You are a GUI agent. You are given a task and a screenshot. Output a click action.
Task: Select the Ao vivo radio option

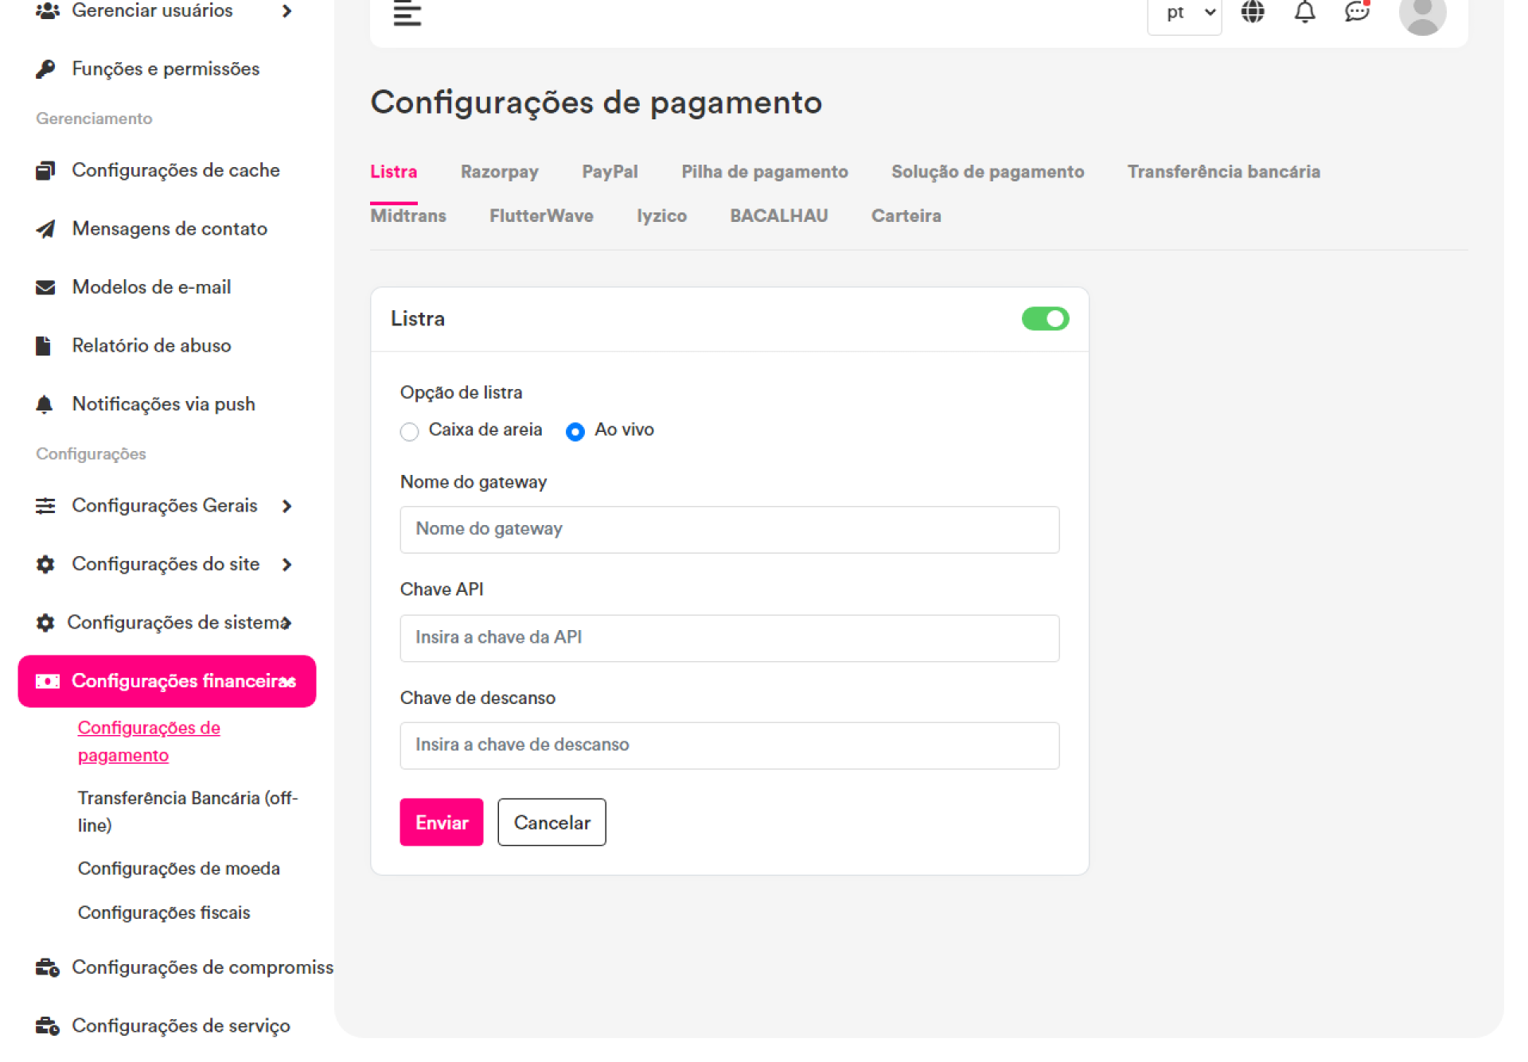pos(575,431)
